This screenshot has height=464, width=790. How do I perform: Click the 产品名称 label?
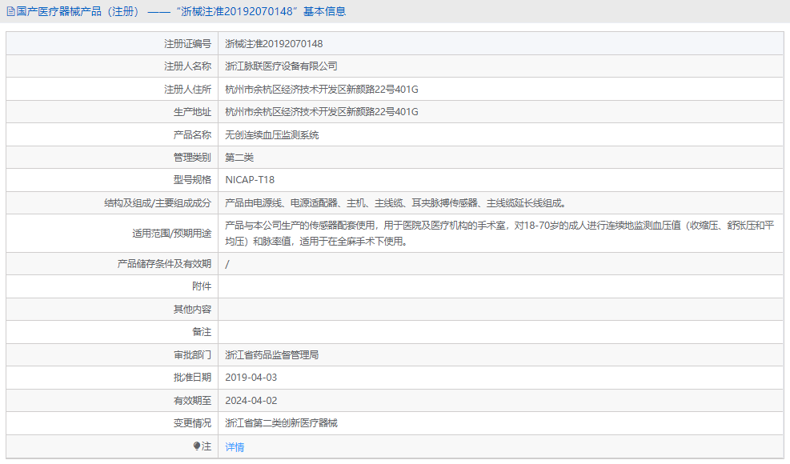click(192, 135)
